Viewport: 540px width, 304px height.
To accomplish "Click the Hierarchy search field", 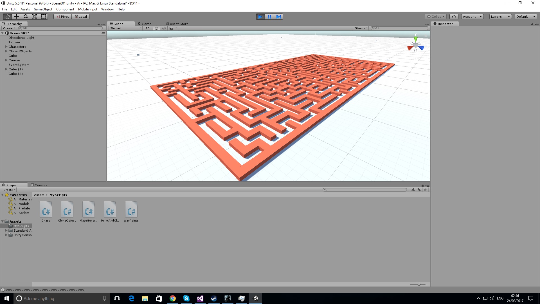I will [60, 28].
